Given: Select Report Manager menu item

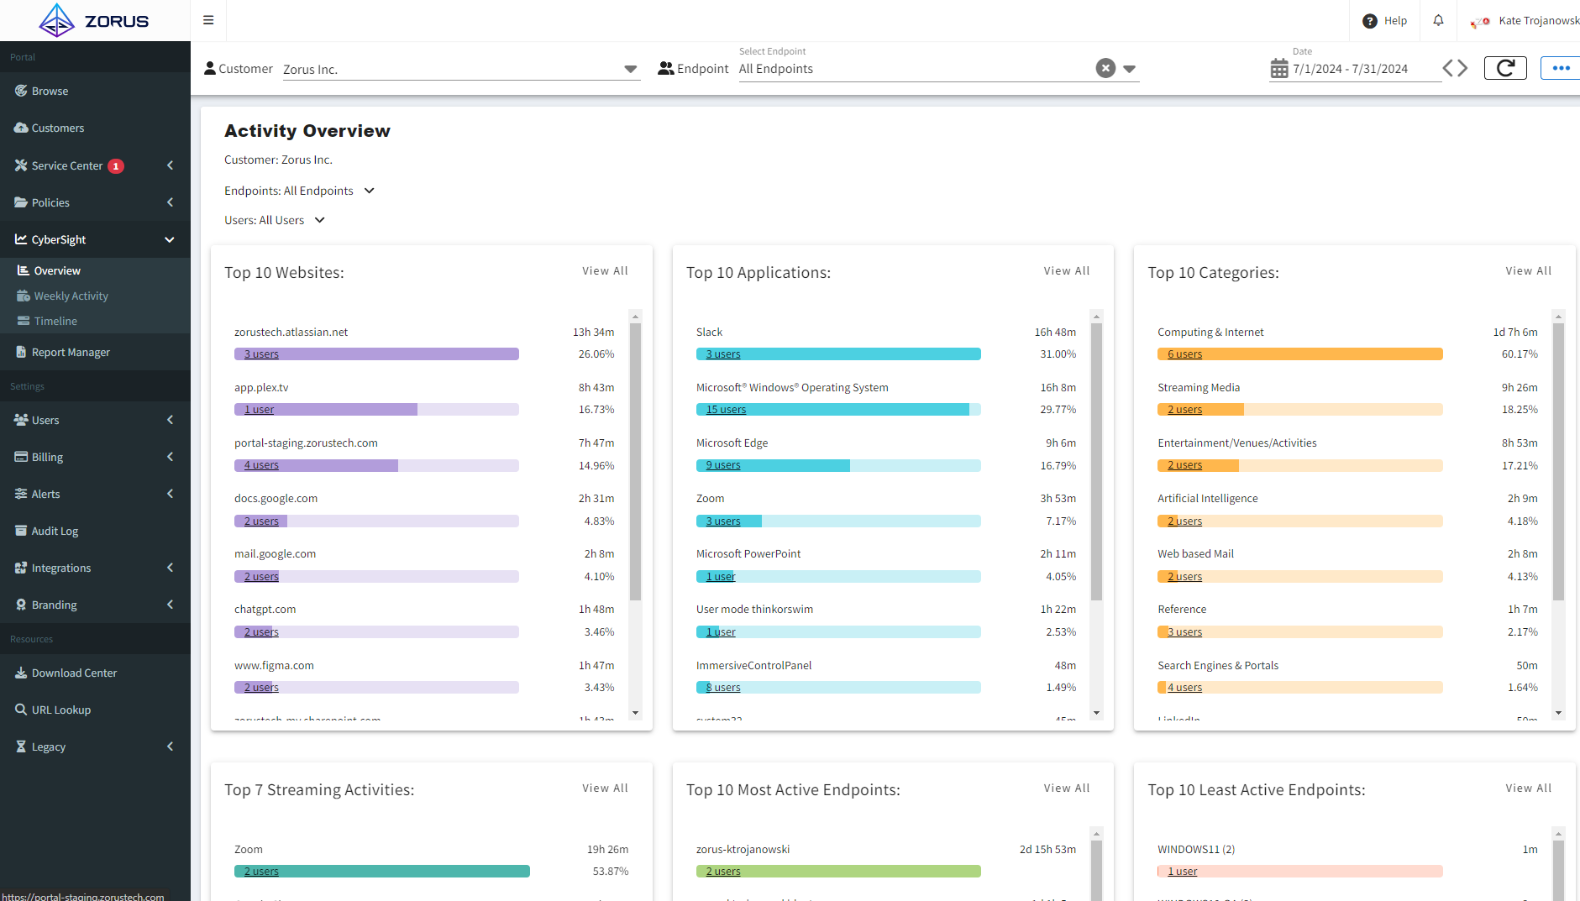Looking at the screenshot, I should 71,352.
